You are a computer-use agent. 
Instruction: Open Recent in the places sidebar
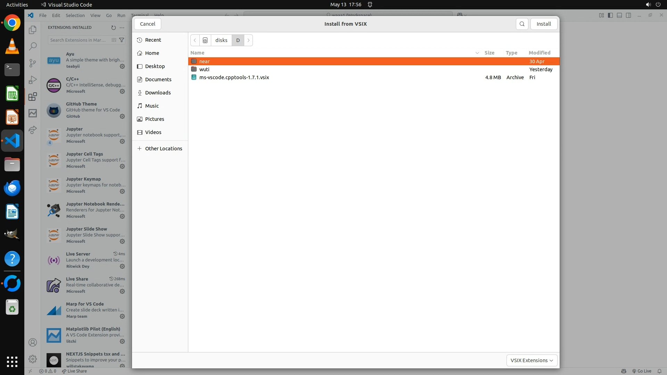(x=153, y=40)
